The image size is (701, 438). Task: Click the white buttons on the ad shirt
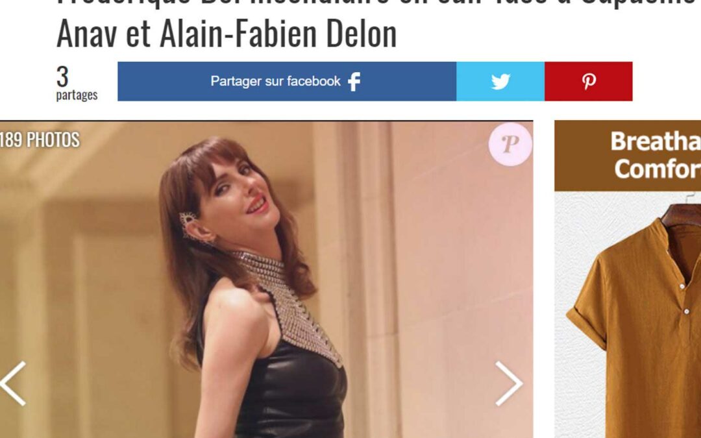tap(685, 298)
